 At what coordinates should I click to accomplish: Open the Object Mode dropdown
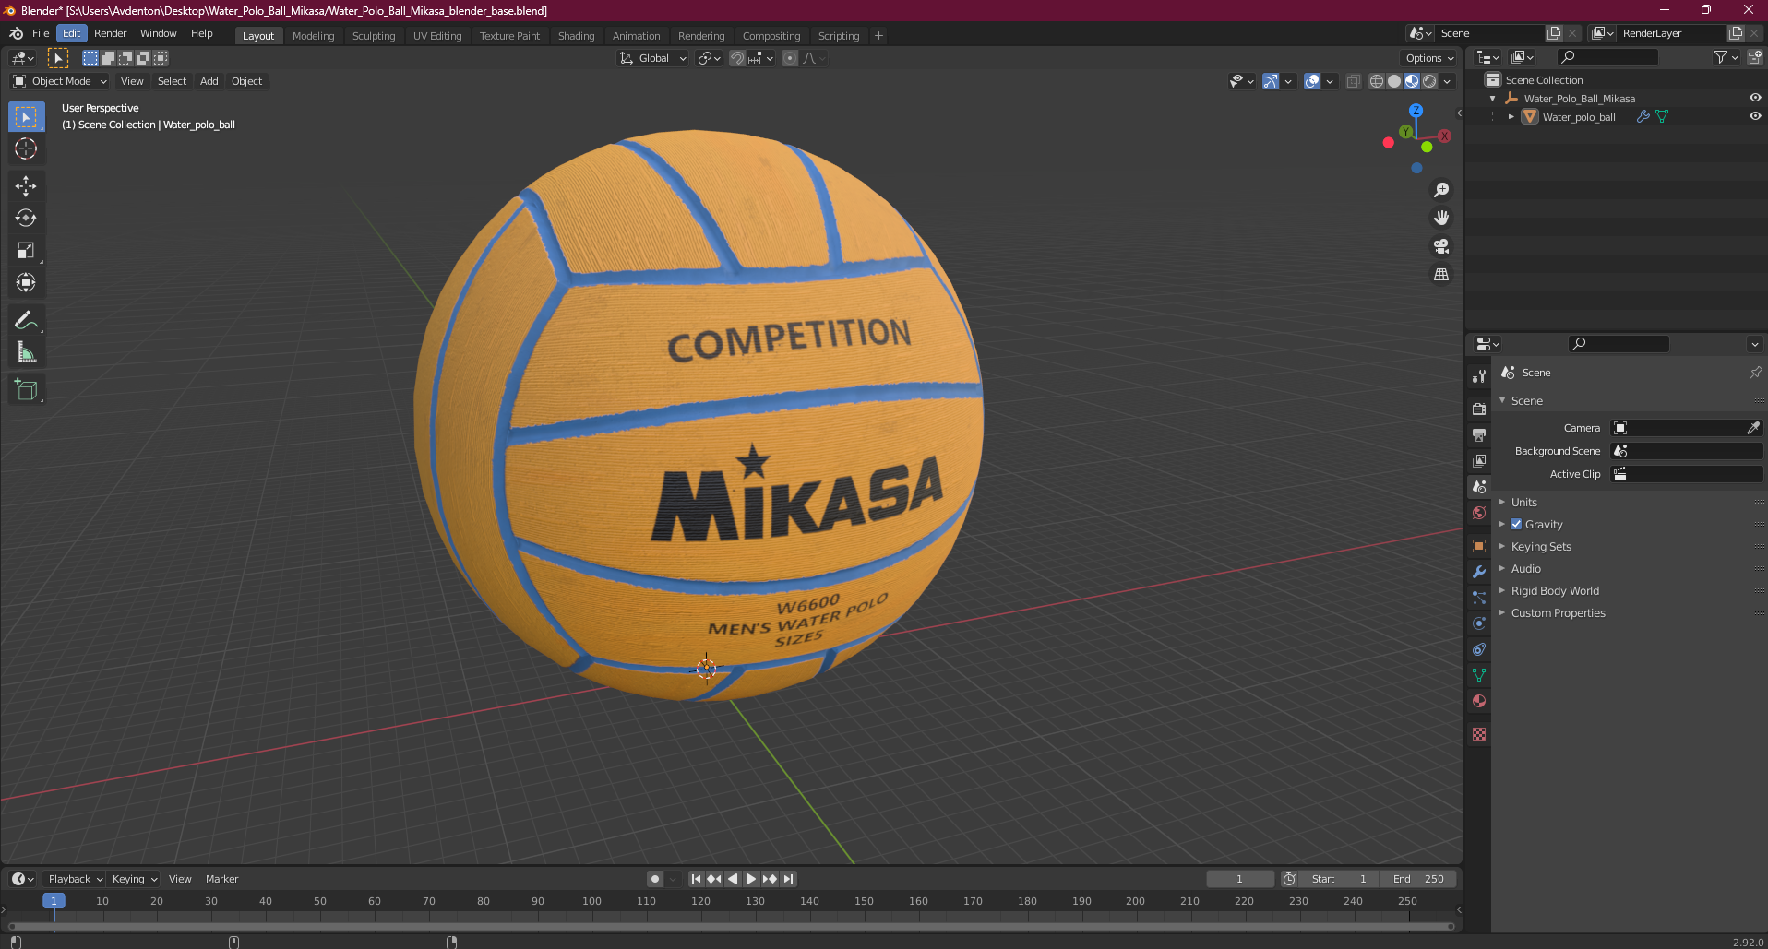point(60,81)
